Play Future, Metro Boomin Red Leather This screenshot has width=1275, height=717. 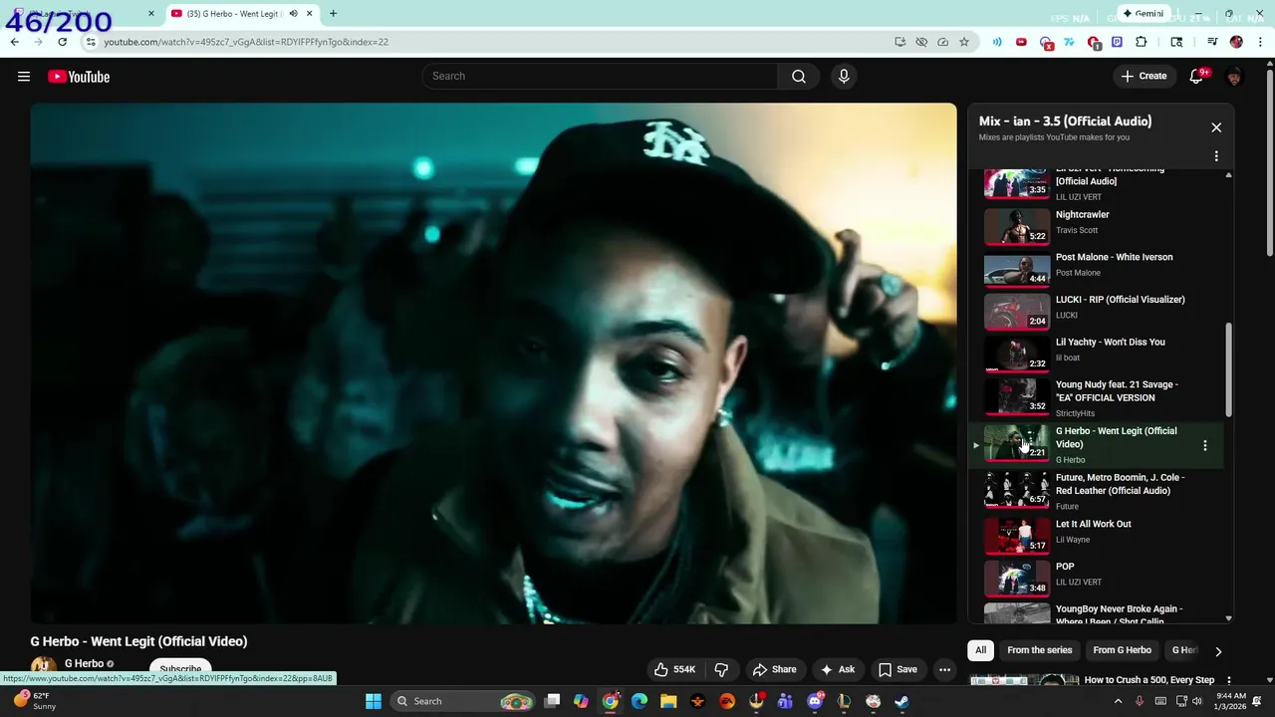1096,490
